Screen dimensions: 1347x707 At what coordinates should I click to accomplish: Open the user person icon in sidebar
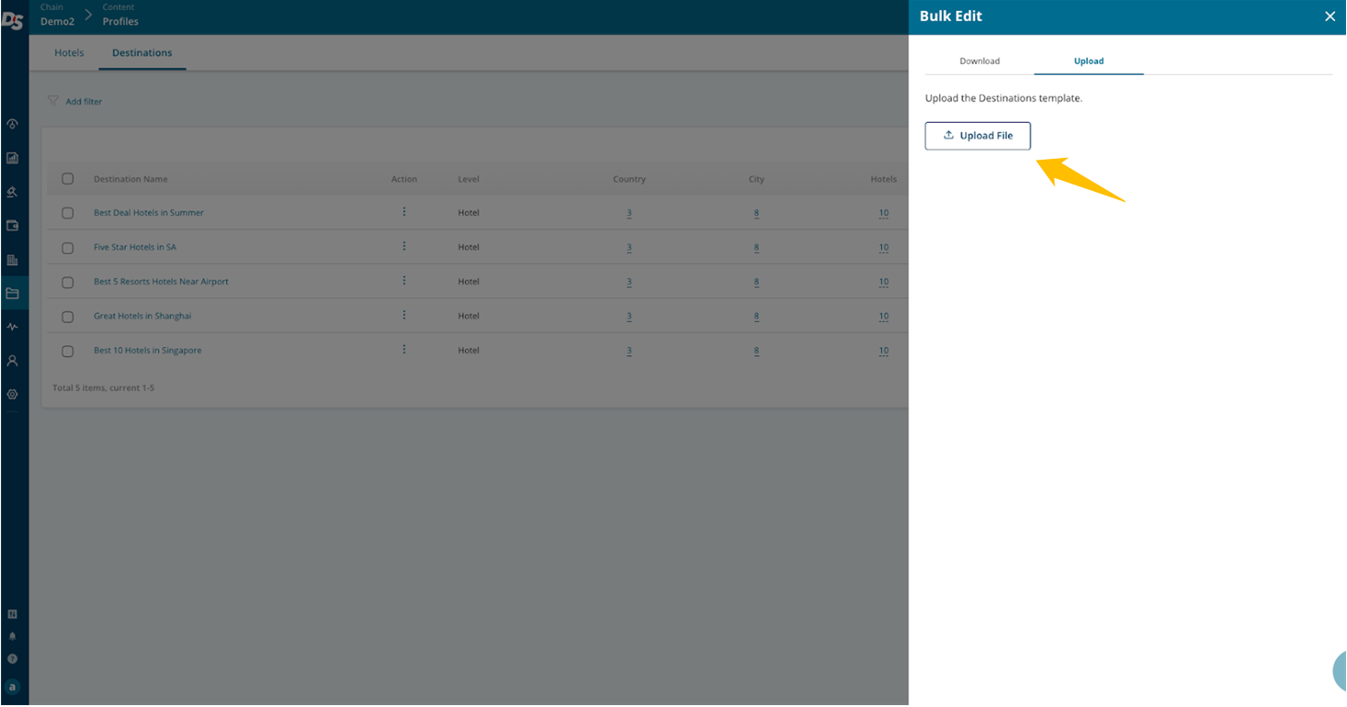coord(12,361)
